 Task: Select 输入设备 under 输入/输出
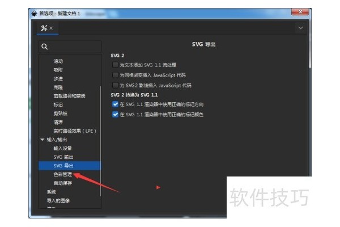[63, 148]
